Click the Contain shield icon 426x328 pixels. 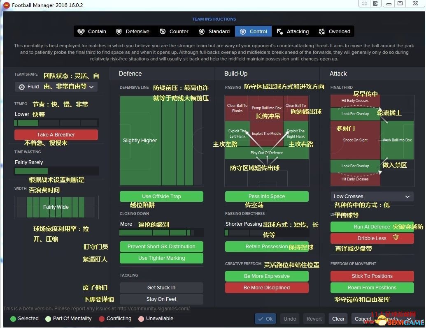81,32
